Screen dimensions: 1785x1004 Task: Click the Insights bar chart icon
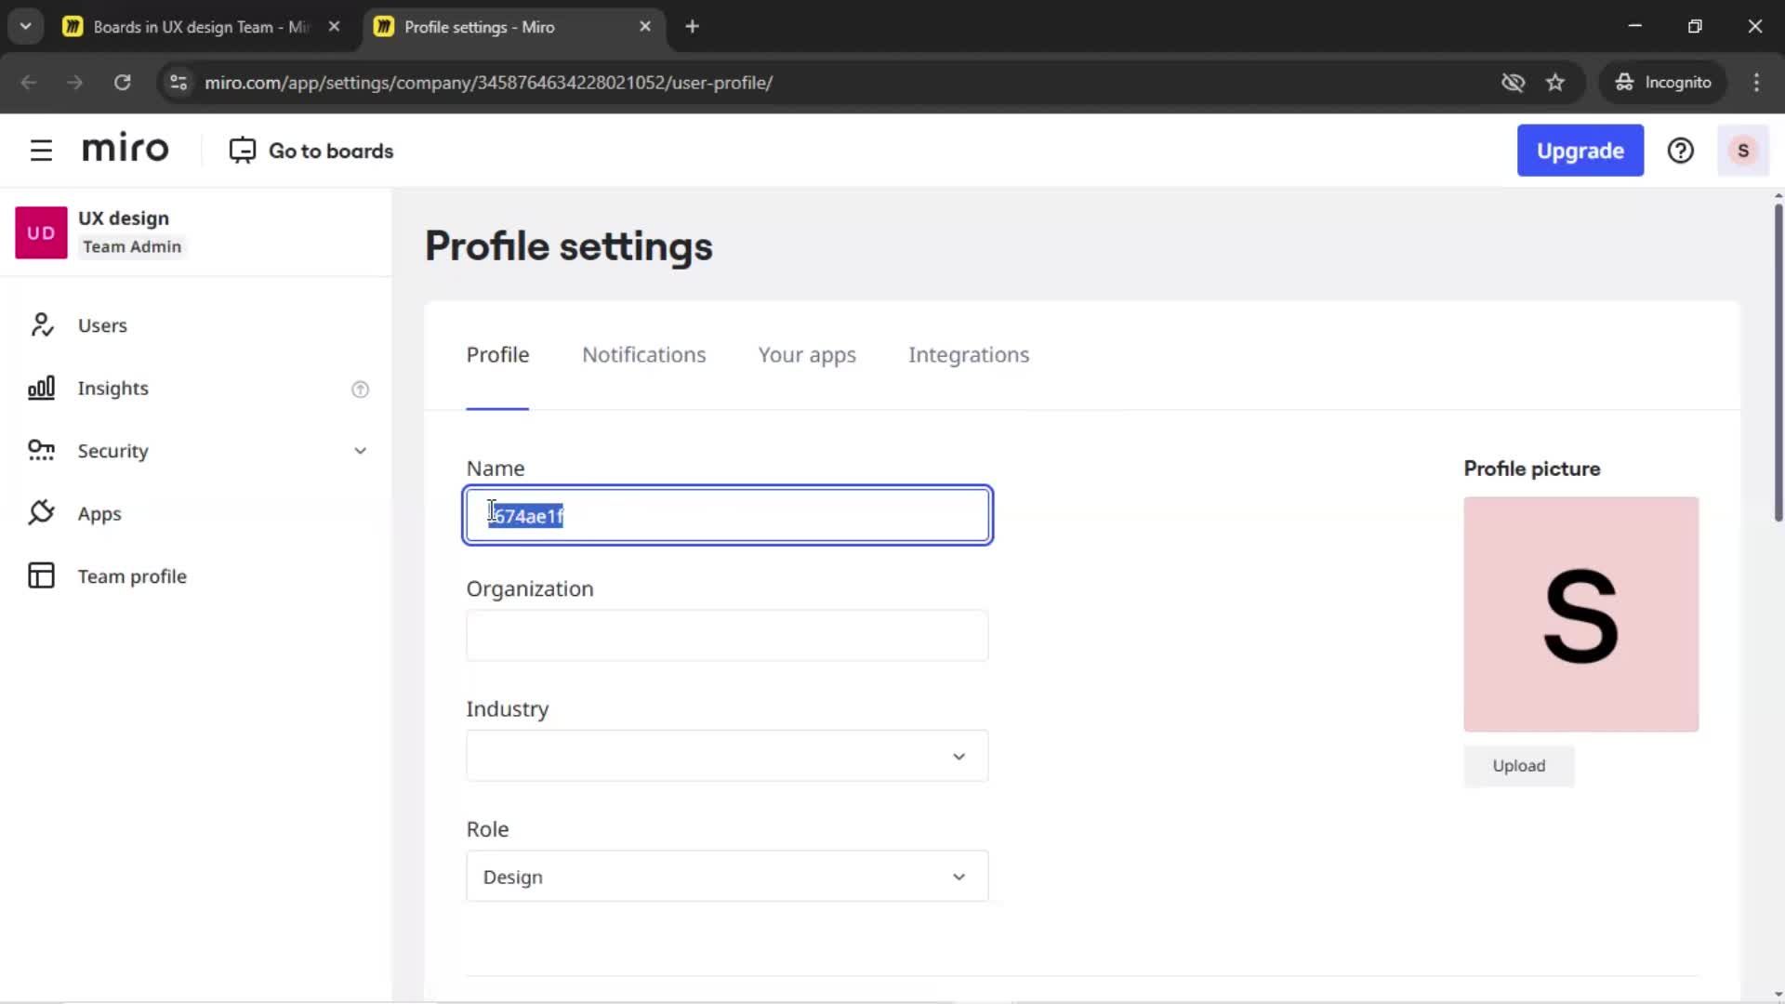point(41,388)
